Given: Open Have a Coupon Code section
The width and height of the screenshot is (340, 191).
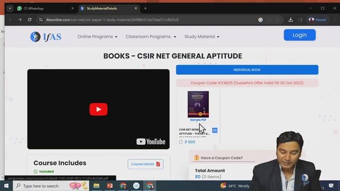Looking at the screenshot, I should (222, 158).
